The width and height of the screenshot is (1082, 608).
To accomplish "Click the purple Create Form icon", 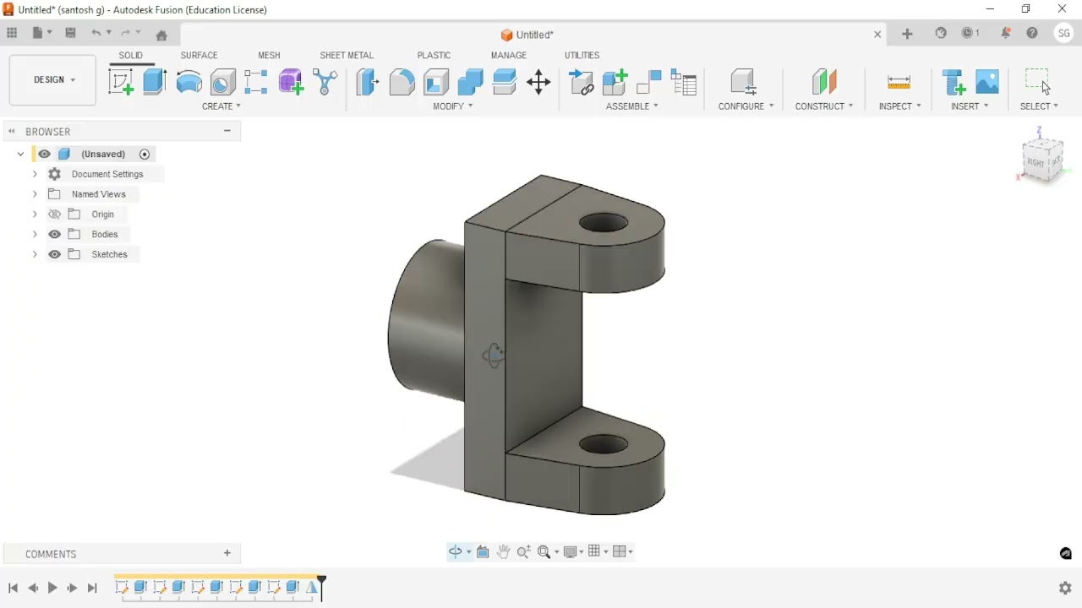I will 291,82.
